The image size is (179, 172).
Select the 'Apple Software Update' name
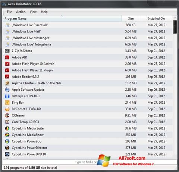click(28, 90)
